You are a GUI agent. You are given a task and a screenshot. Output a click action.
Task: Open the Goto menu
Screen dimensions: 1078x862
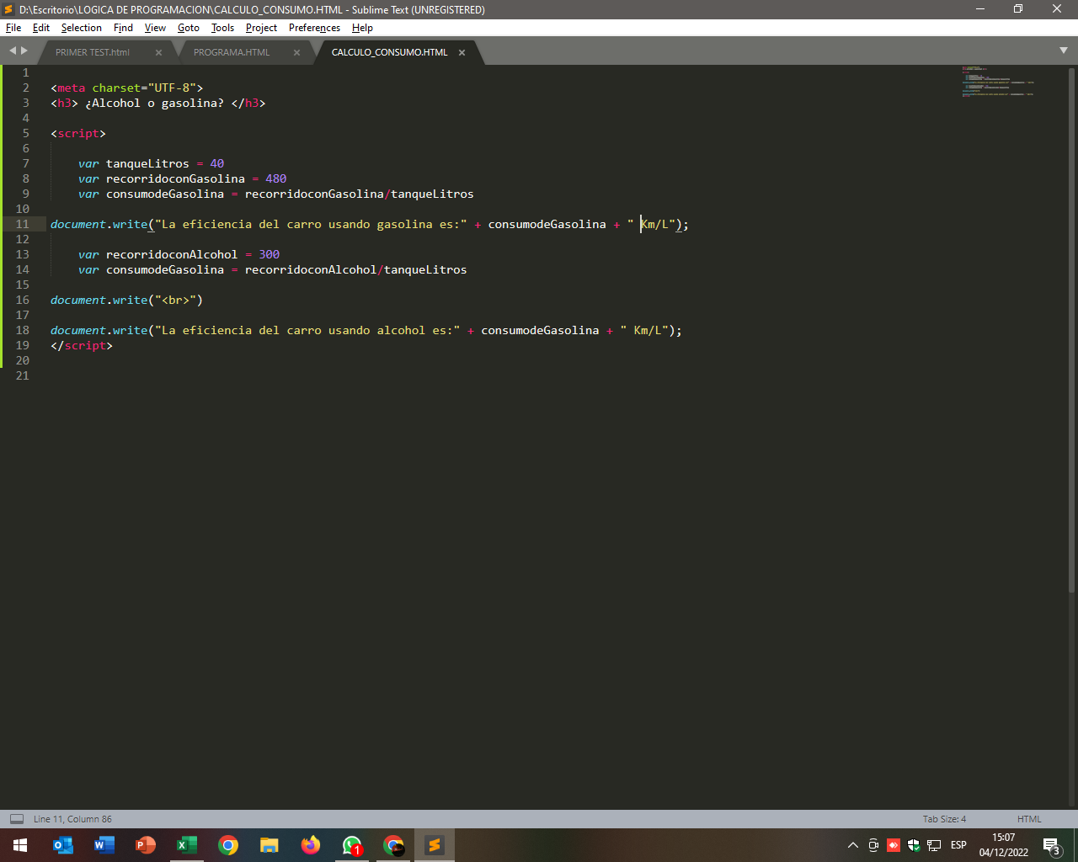coord(189,28)
